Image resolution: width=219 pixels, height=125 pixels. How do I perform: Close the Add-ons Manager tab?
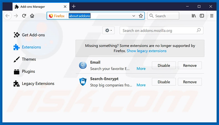[x=65, y=7]
